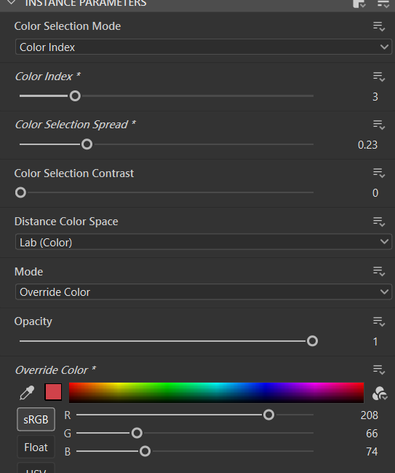Image resolution: width=395 pixels, height=473 pixels.
Task: Click the red override color swatch
Action: click(x=53, y=392)
